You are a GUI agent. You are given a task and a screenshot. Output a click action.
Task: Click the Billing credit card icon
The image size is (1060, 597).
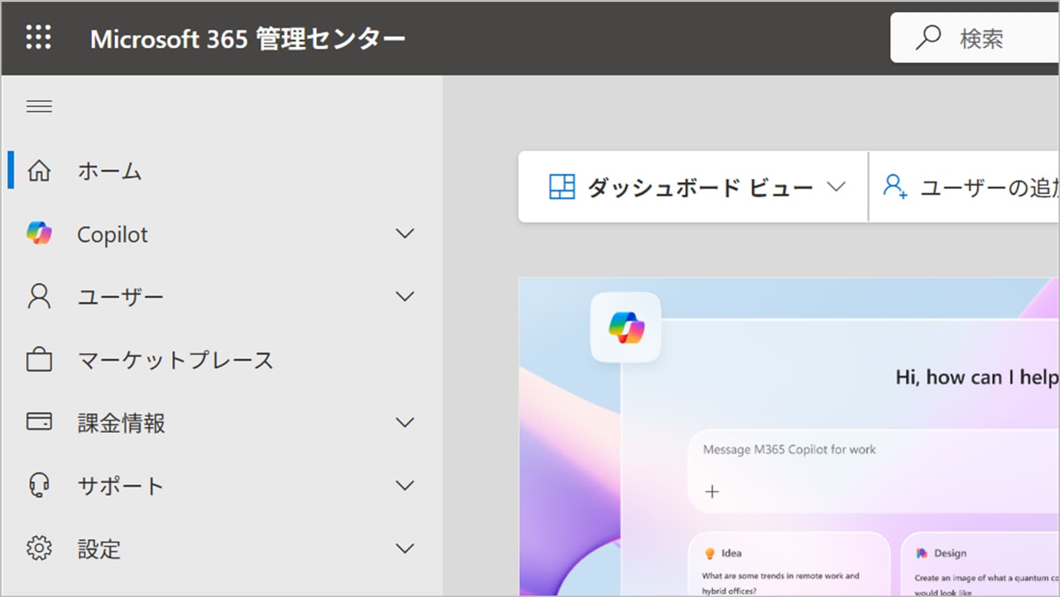click(39, 422)
